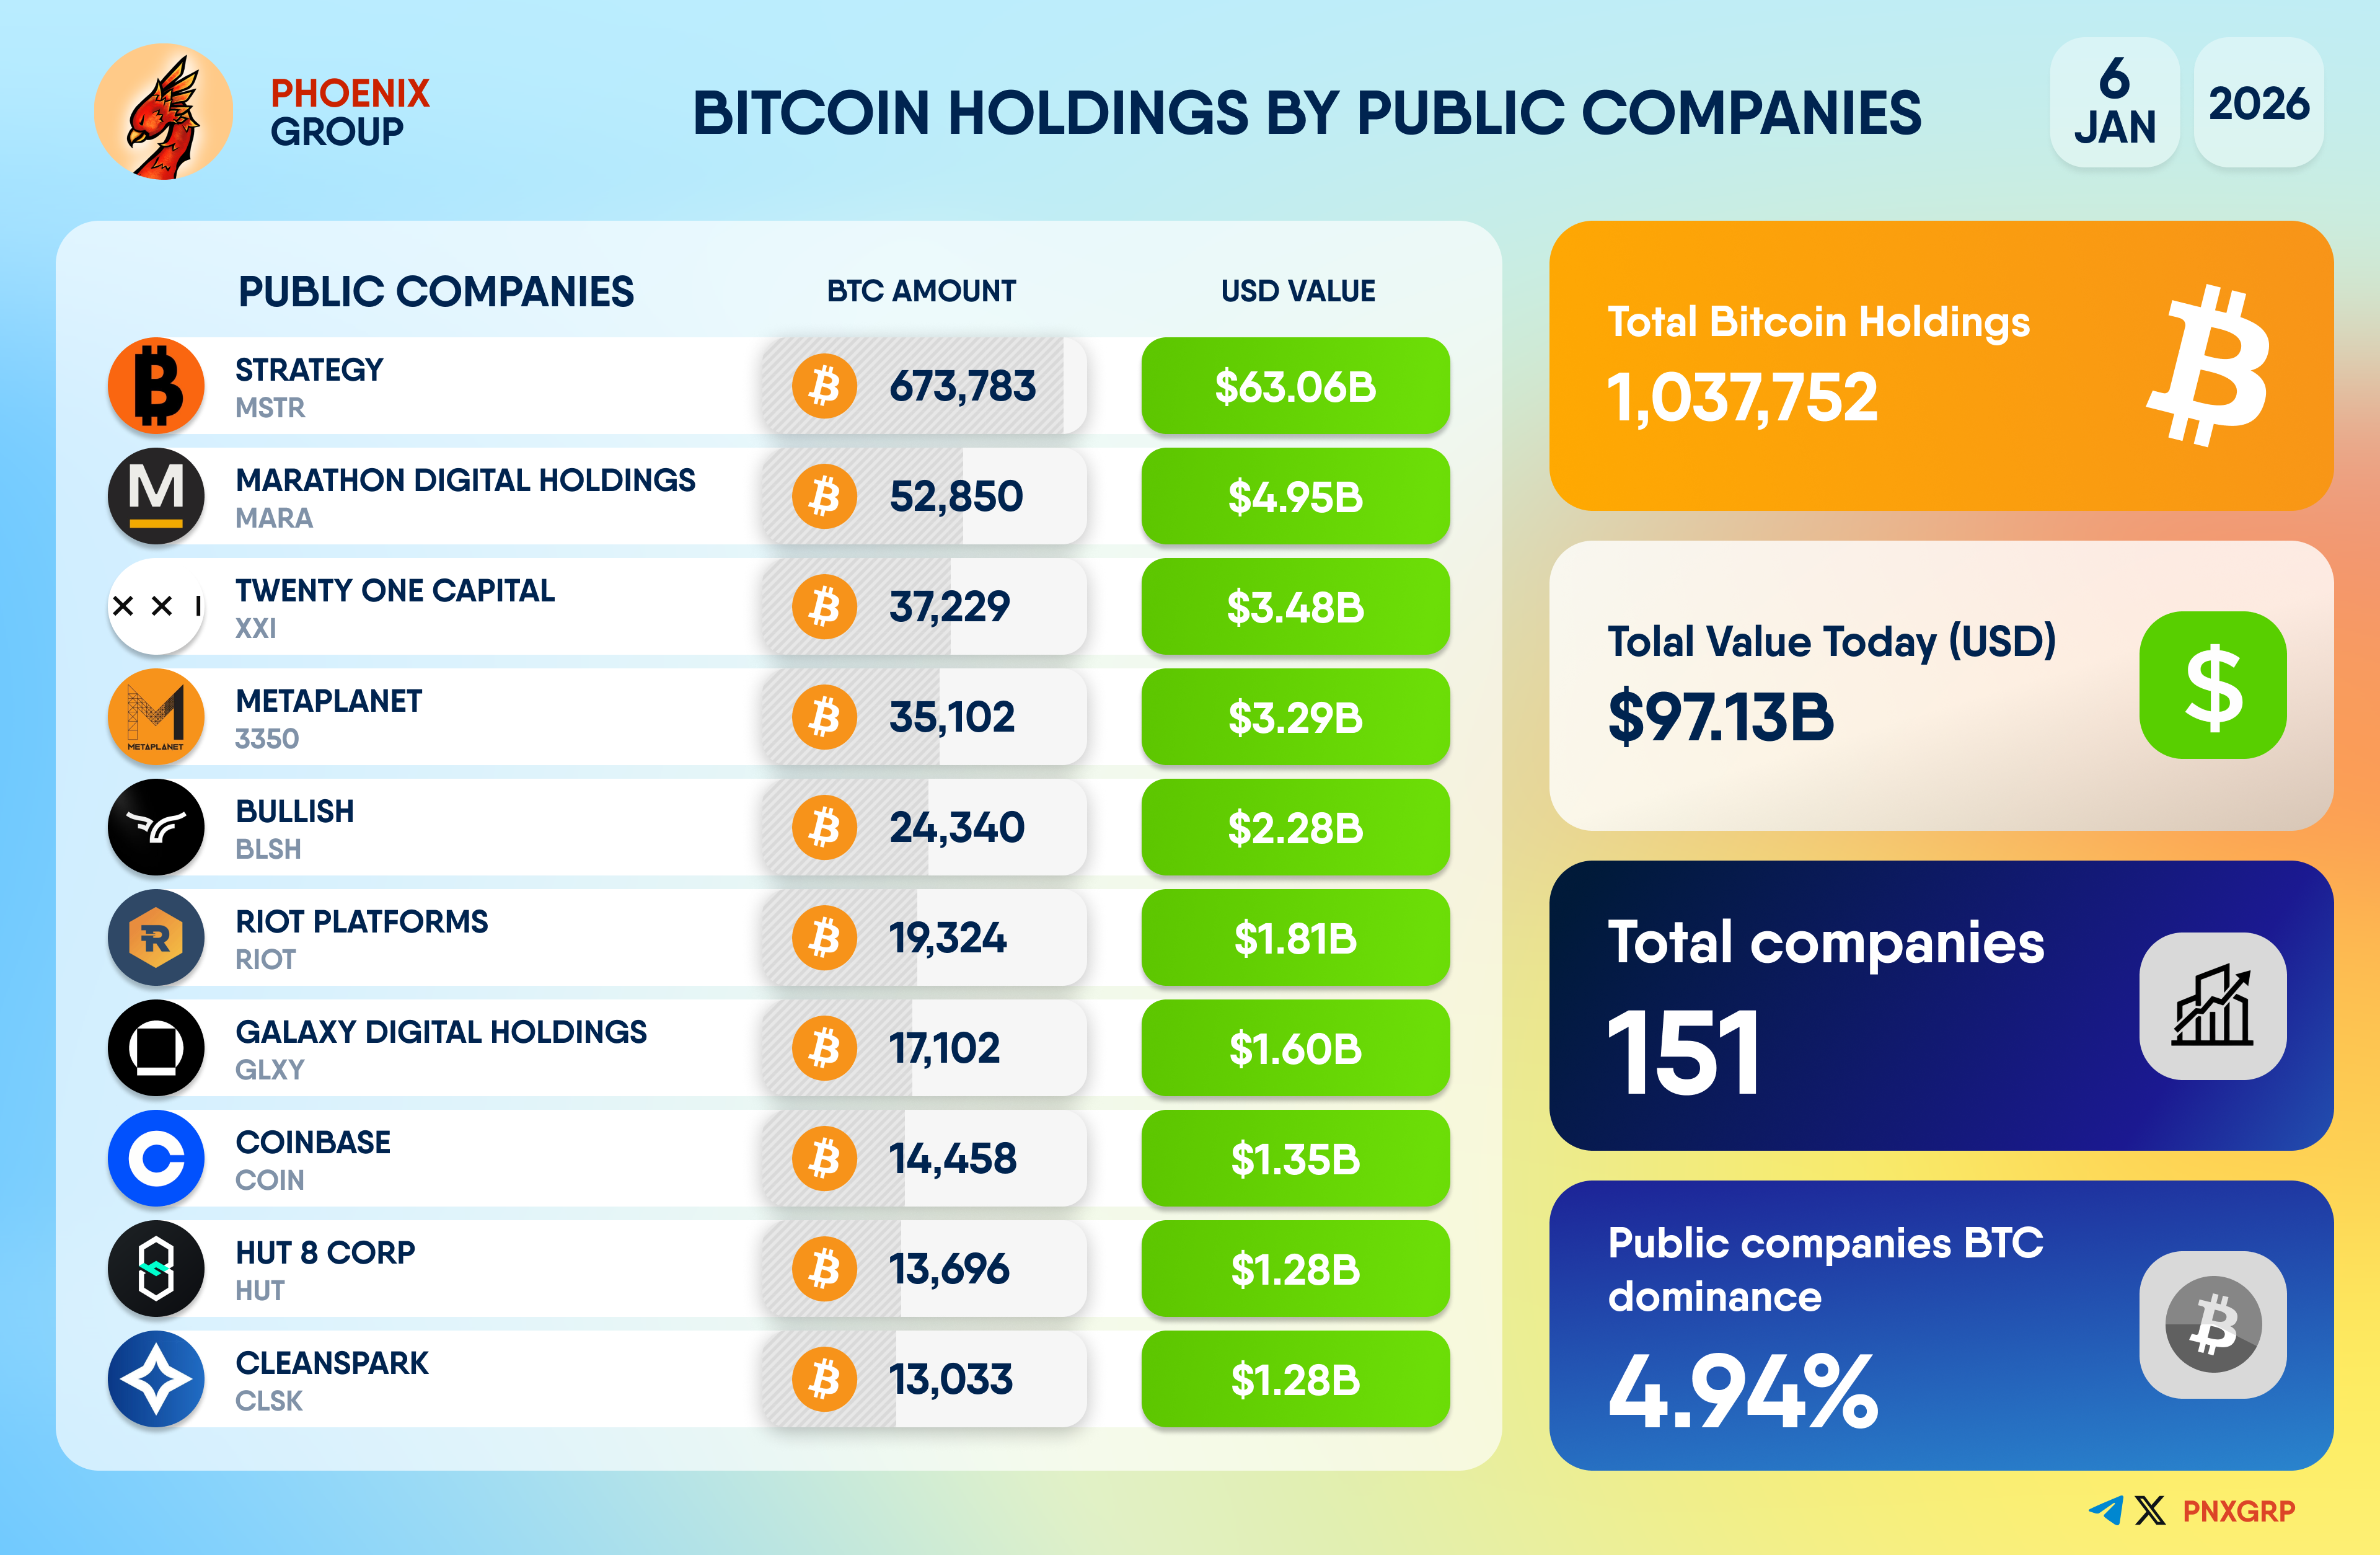Screen dimensions: 2380x1555
Task: Click the Twenty One Capital $3.48B value
Action: pyautogui.click(x=1295, y=608)
